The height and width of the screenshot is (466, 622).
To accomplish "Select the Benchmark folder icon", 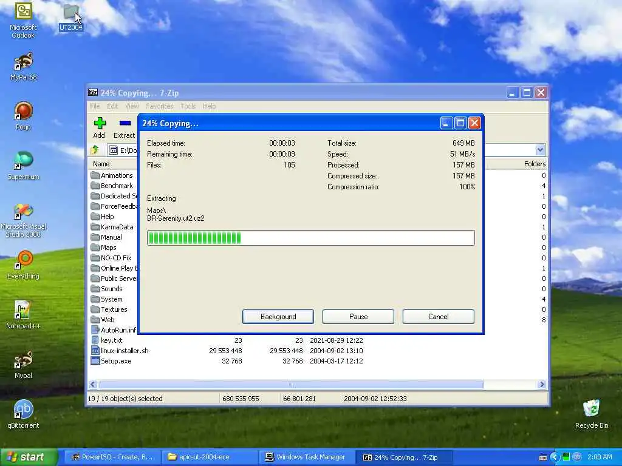I will pyautogui.click(x=95, y=186).
